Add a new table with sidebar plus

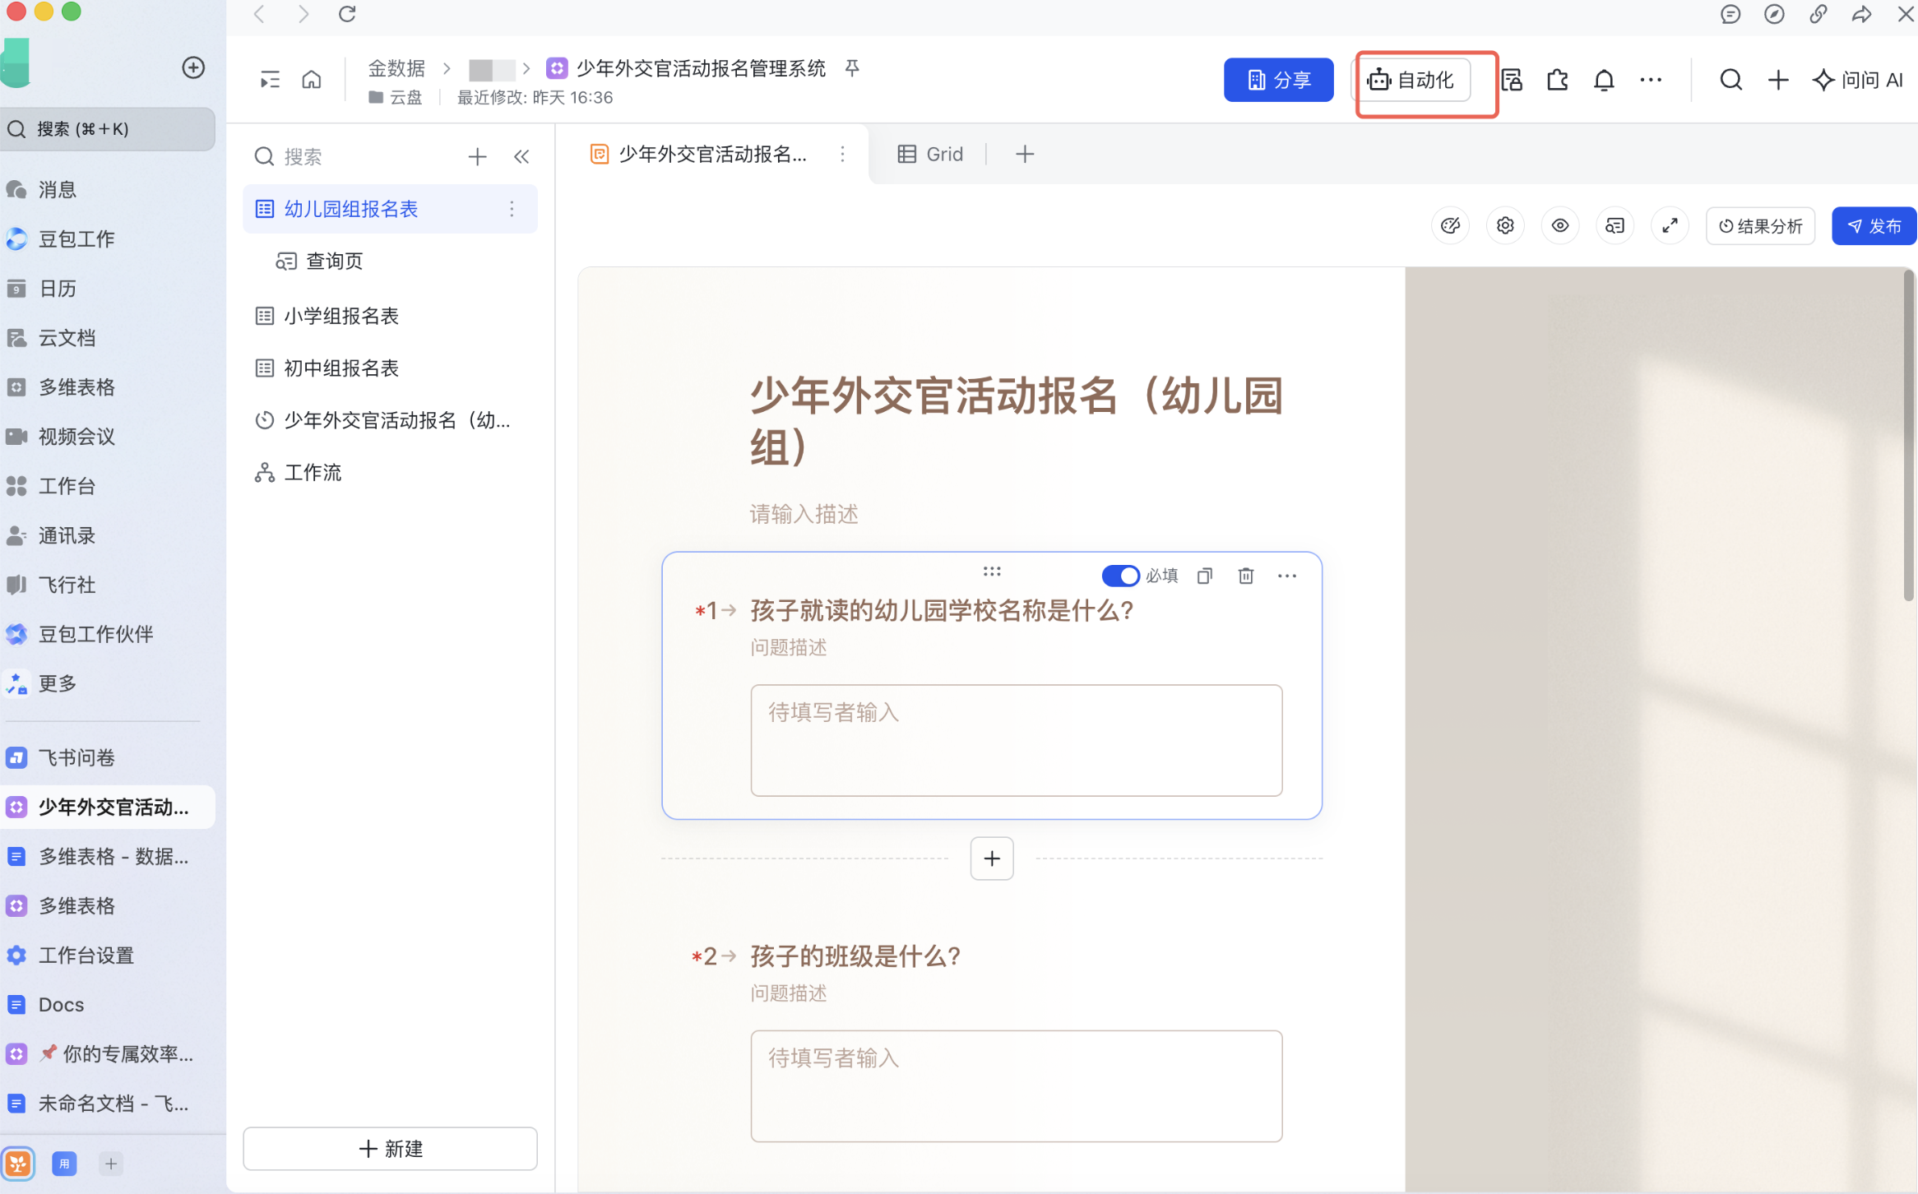(477, 156)
